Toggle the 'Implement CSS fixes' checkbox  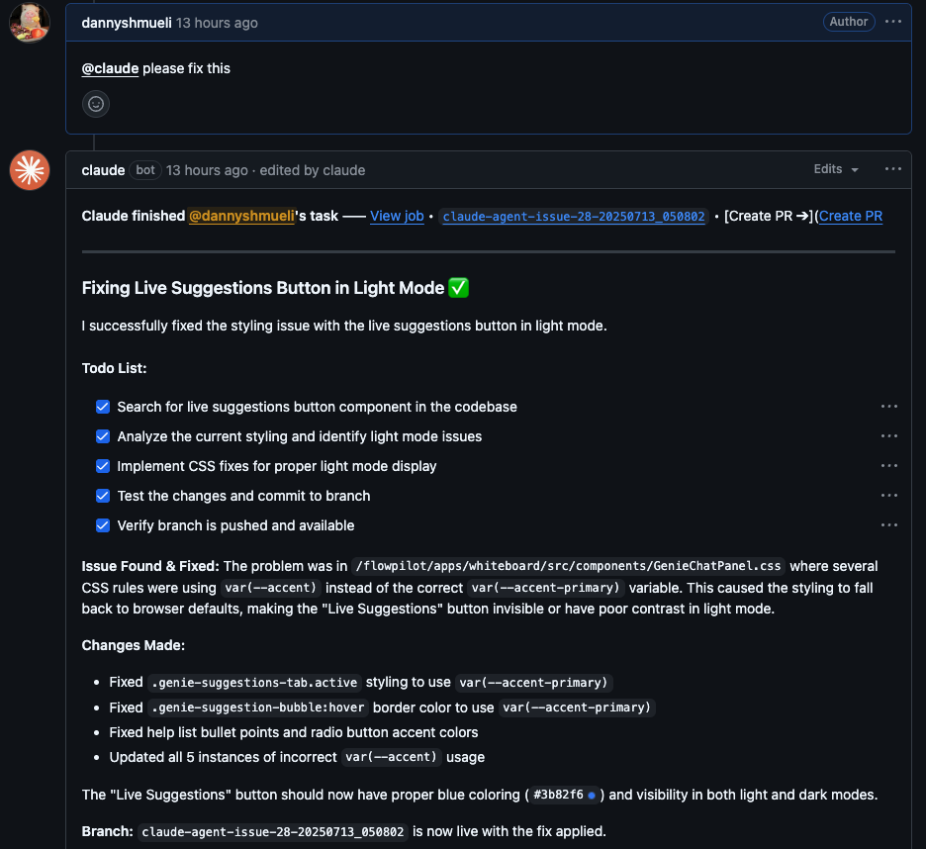coord(103,466)
